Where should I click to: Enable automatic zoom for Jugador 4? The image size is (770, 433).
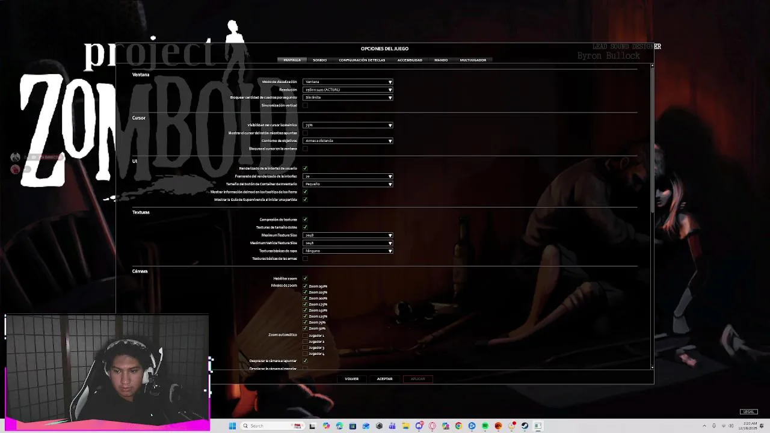pos(305,354)
